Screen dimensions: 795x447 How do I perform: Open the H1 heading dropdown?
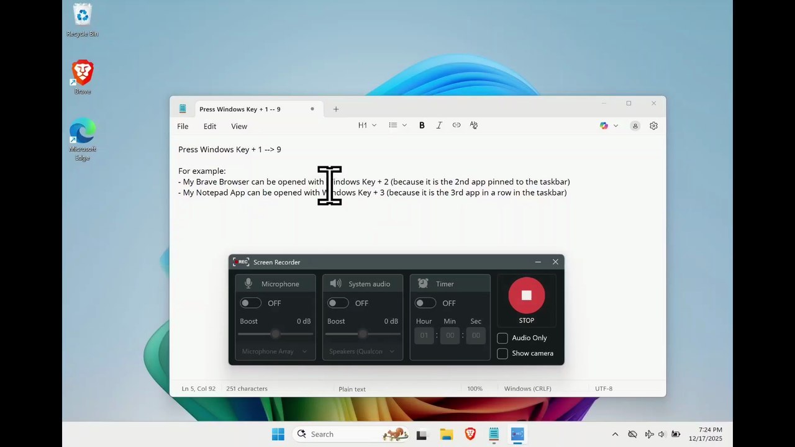367,125
